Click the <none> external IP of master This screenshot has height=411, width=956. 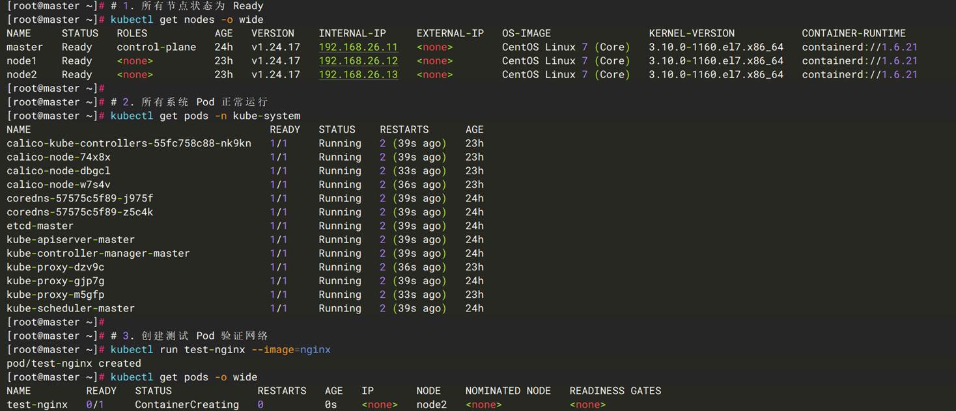435,47
